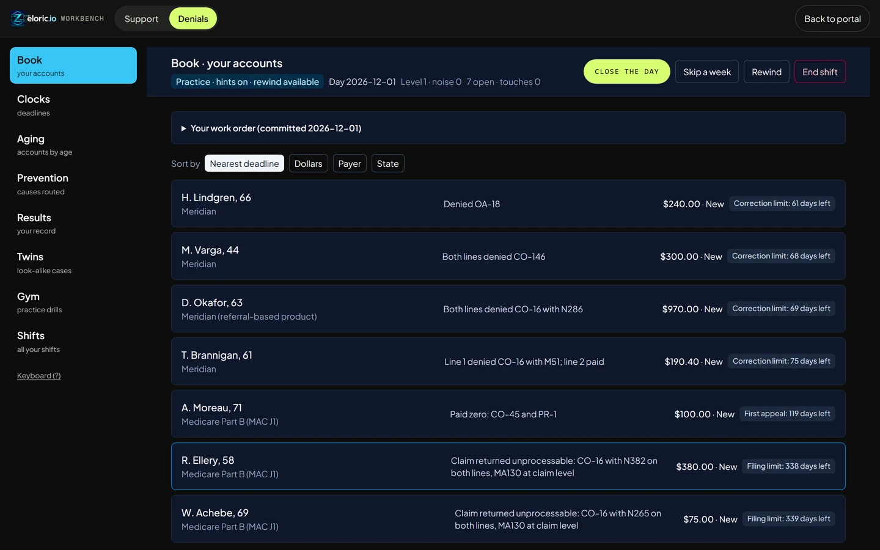Switch to the Support tab
Image resolution: width=880 pixels, height=550 pixels.
141,18
